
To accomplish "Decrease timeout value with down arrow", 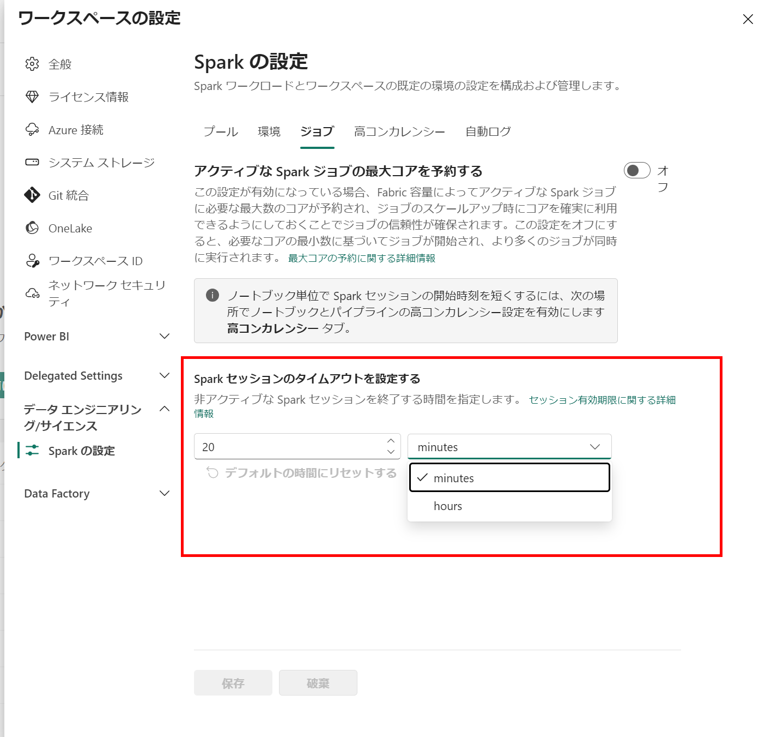I will 391,452.
